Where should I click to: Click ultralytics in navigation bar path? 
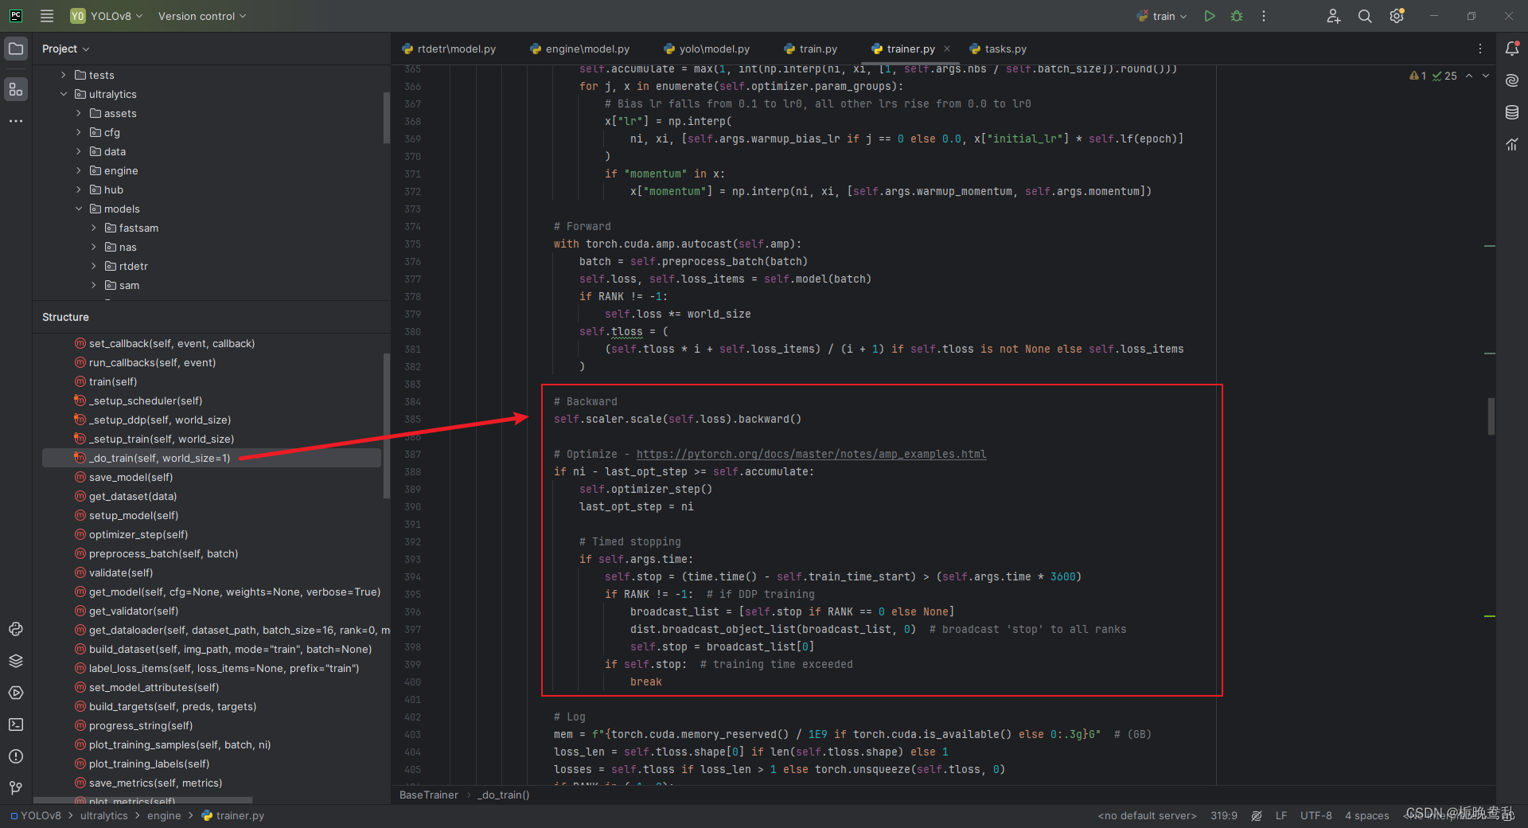(104, 815)
